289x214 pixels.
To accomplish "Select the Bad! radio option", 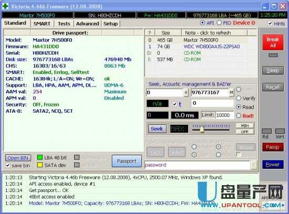I will (239, 115).
